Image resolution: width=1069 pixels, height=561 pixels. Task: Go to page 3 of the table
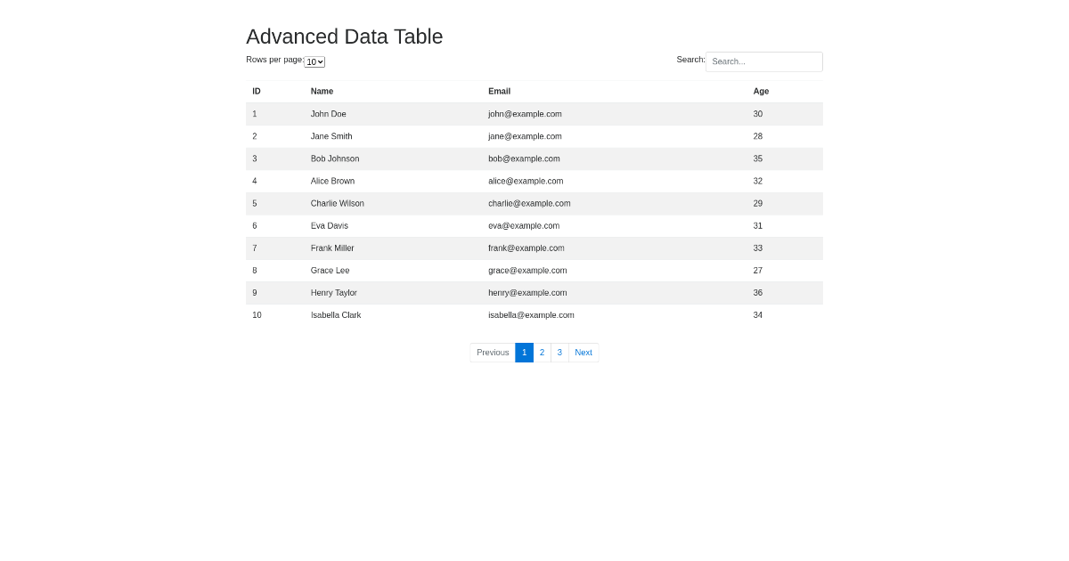click(x=559, y=353)
